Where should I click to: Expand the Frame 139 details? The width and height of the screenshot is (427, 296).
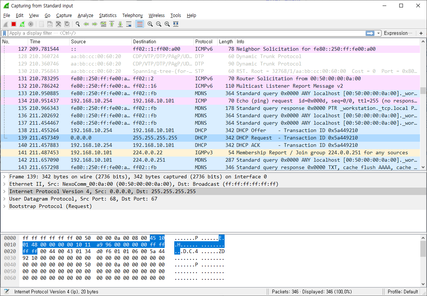[x=4, y=177]
